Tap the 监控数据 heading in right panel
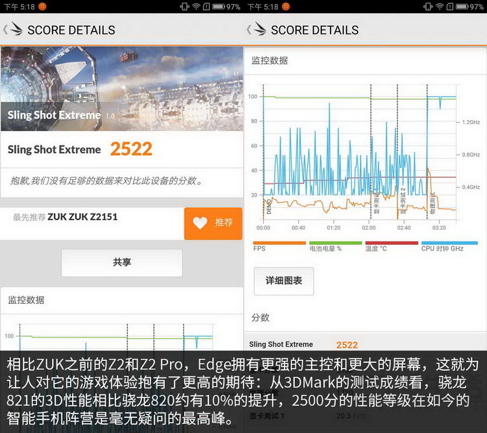This screenshot has height=433, width=487. (269, 60)
